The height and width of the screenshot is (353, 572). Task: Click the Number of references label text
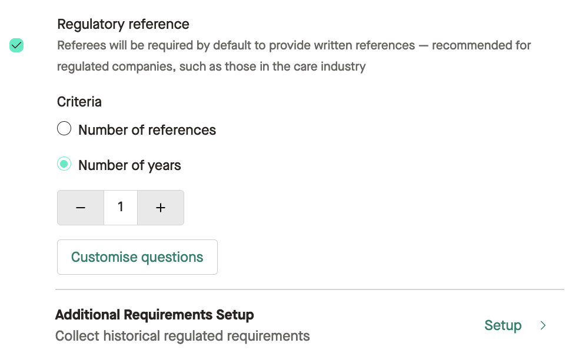coord(147,130)
